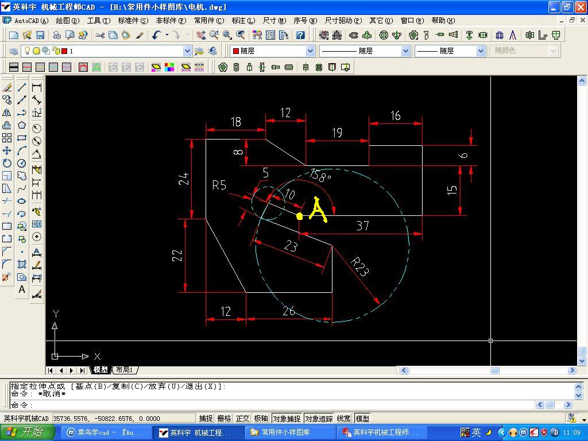Viewport: 588px width, 441px height.
Task: Select the Linear dimension tool
Action: click(37, 87)
